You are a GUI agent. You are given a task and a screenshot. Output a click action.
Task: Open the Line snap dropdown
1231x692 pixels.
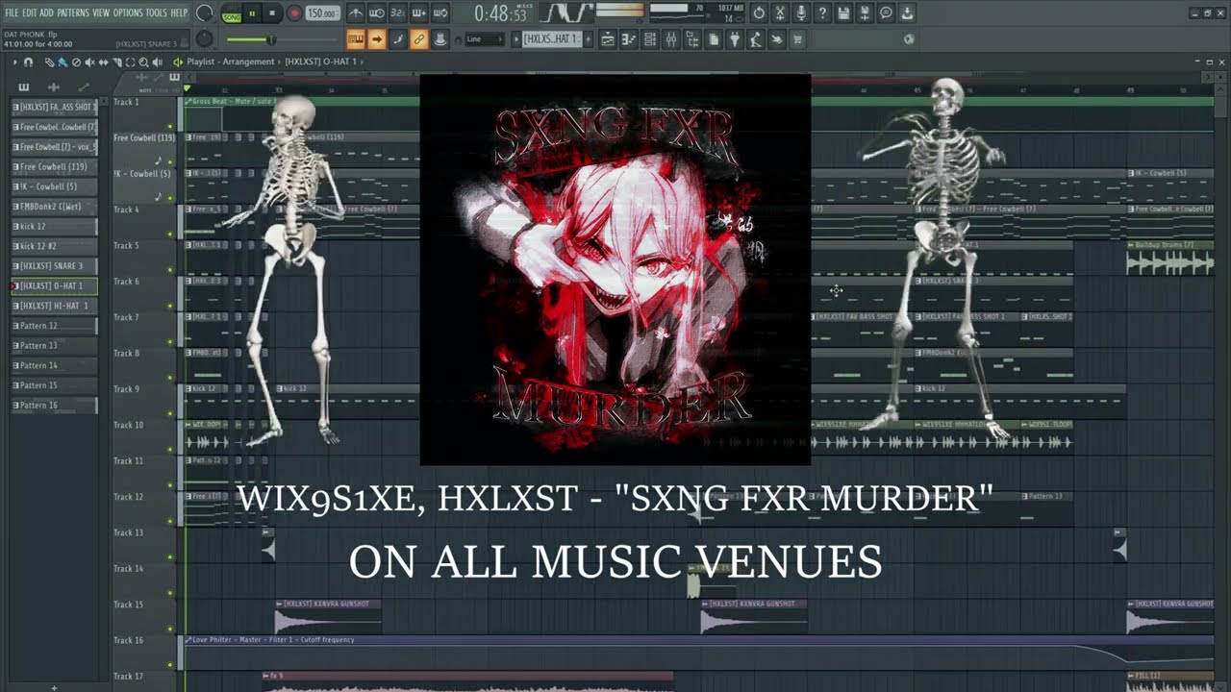pos(485,39)
